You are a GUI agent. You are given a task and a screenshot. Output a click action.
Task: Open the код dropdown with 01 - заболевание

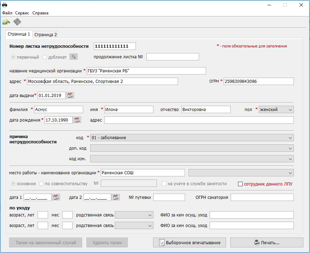tap(192, 138)
